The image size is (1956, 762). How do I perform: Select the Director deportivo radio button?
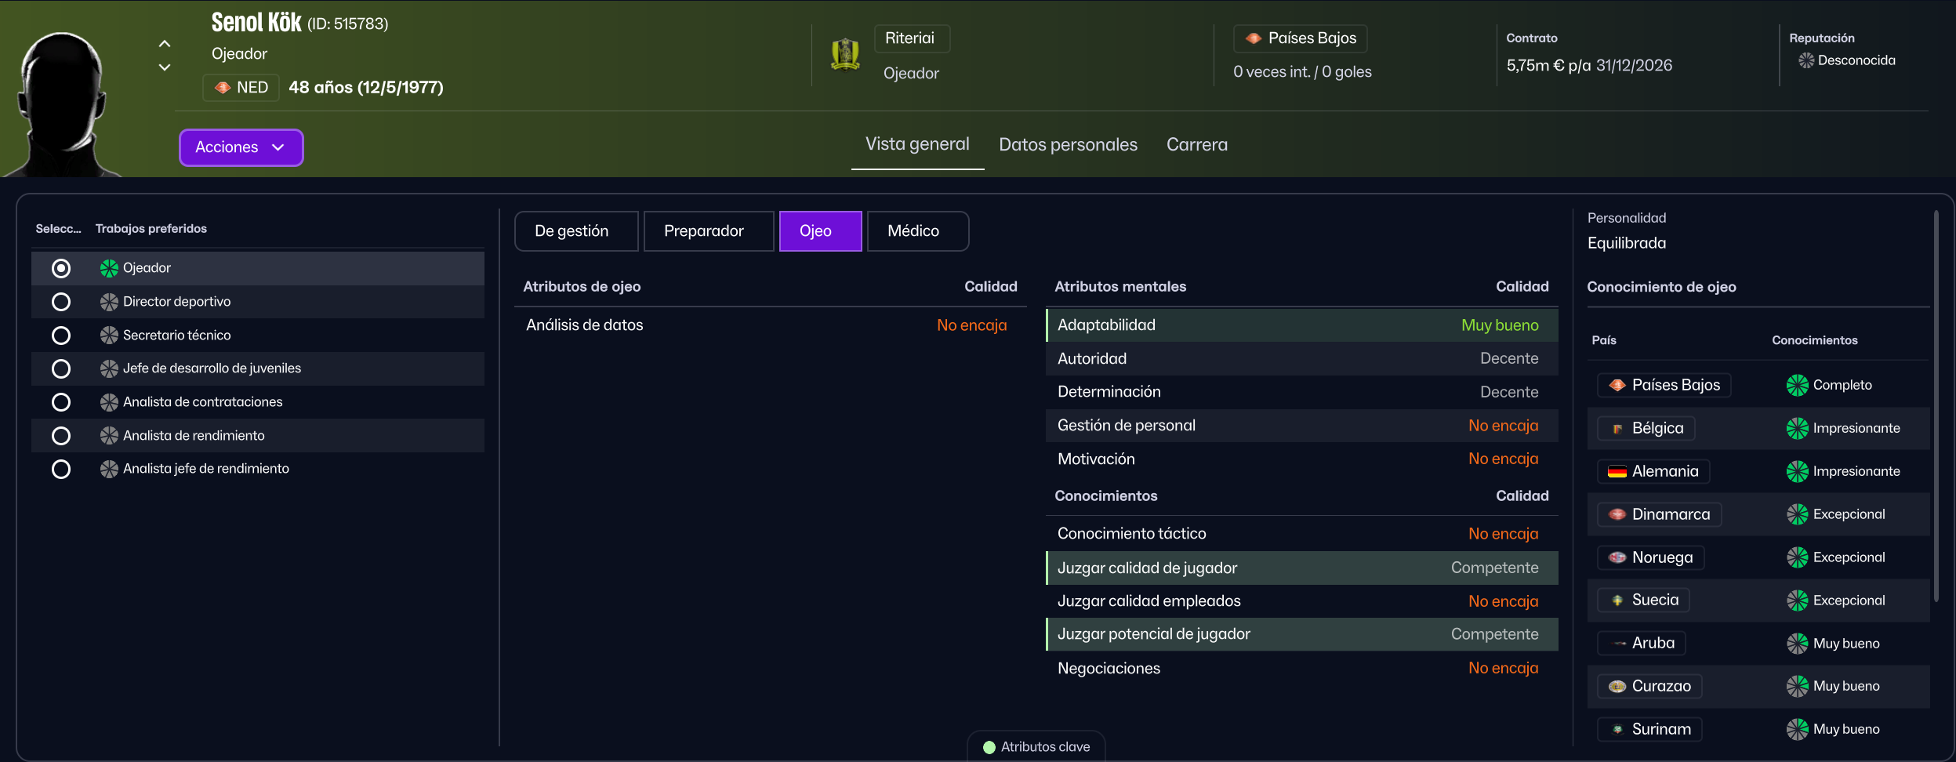[x=61, y=302]
